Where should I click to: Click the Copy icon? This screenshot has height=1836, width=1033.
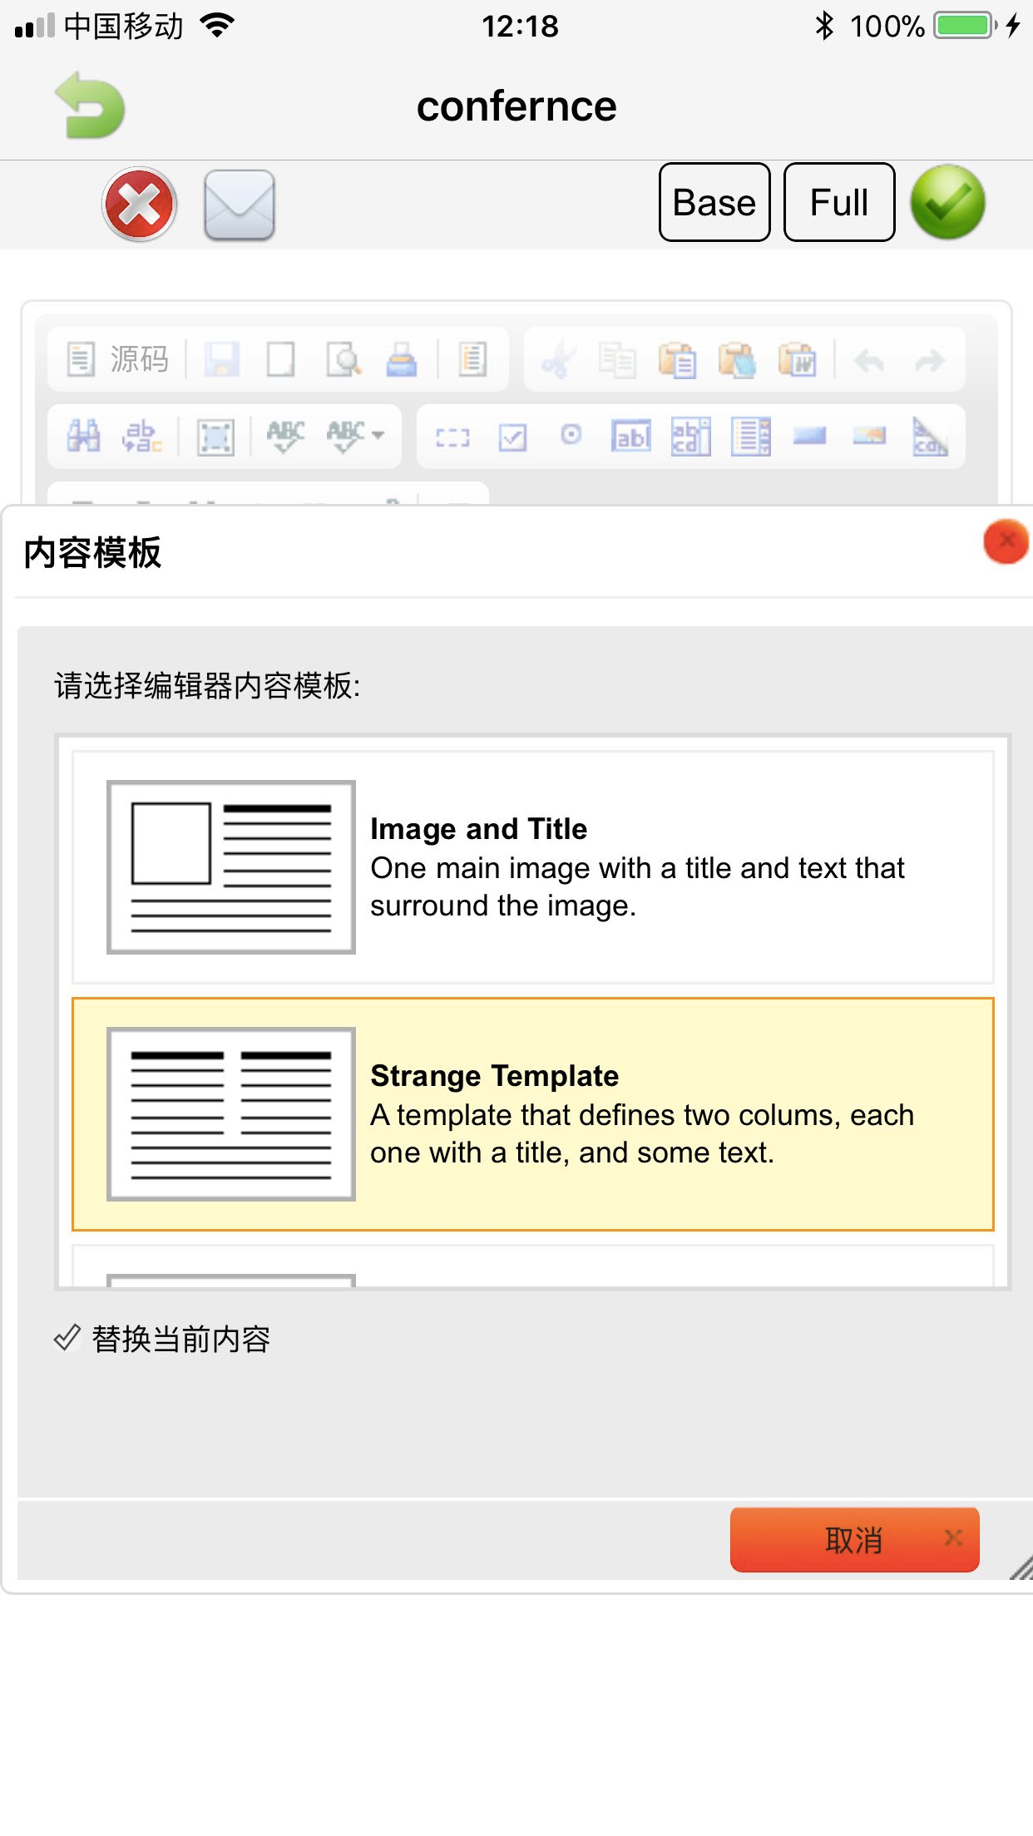point(617,361)
